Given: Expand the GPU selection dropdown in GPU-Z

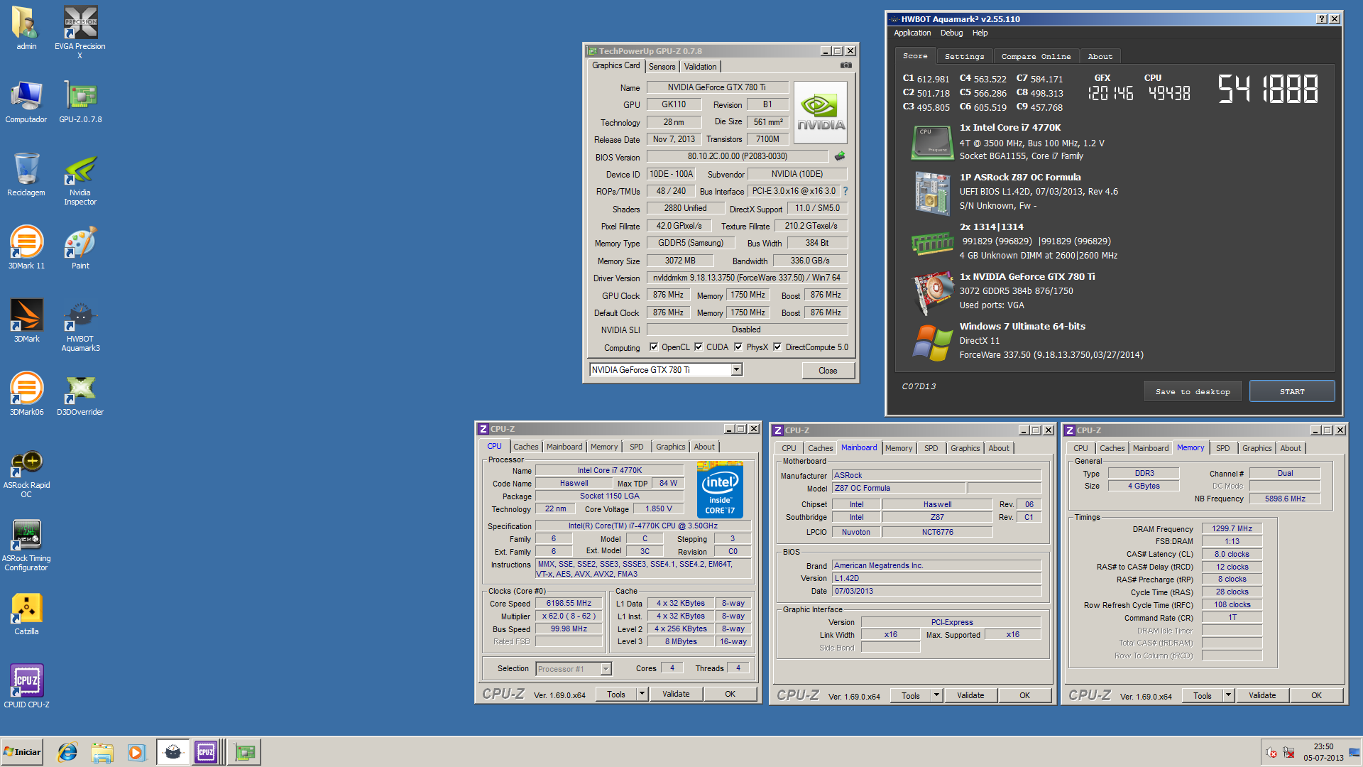Looking at the screenshot, I should pos(737,369).
